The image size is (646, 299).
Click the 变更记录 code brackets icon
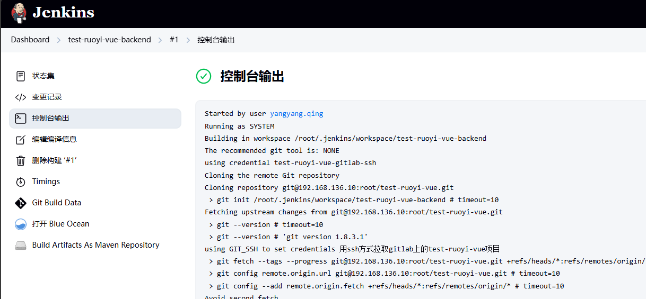[x=21, y=97]
